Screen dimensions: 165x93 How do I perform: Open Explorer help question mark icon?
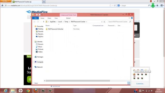click(132, 18)
